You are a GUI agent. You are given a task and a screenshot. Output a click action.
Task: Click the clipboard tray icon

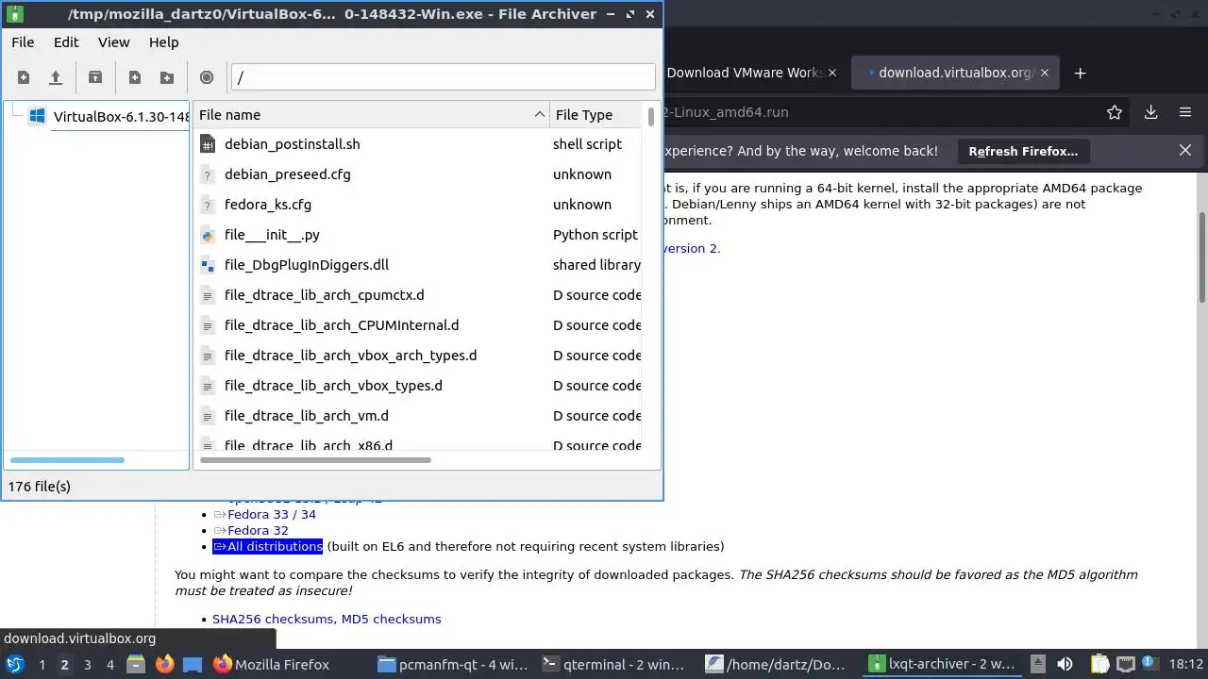[x=1100, y=664]
